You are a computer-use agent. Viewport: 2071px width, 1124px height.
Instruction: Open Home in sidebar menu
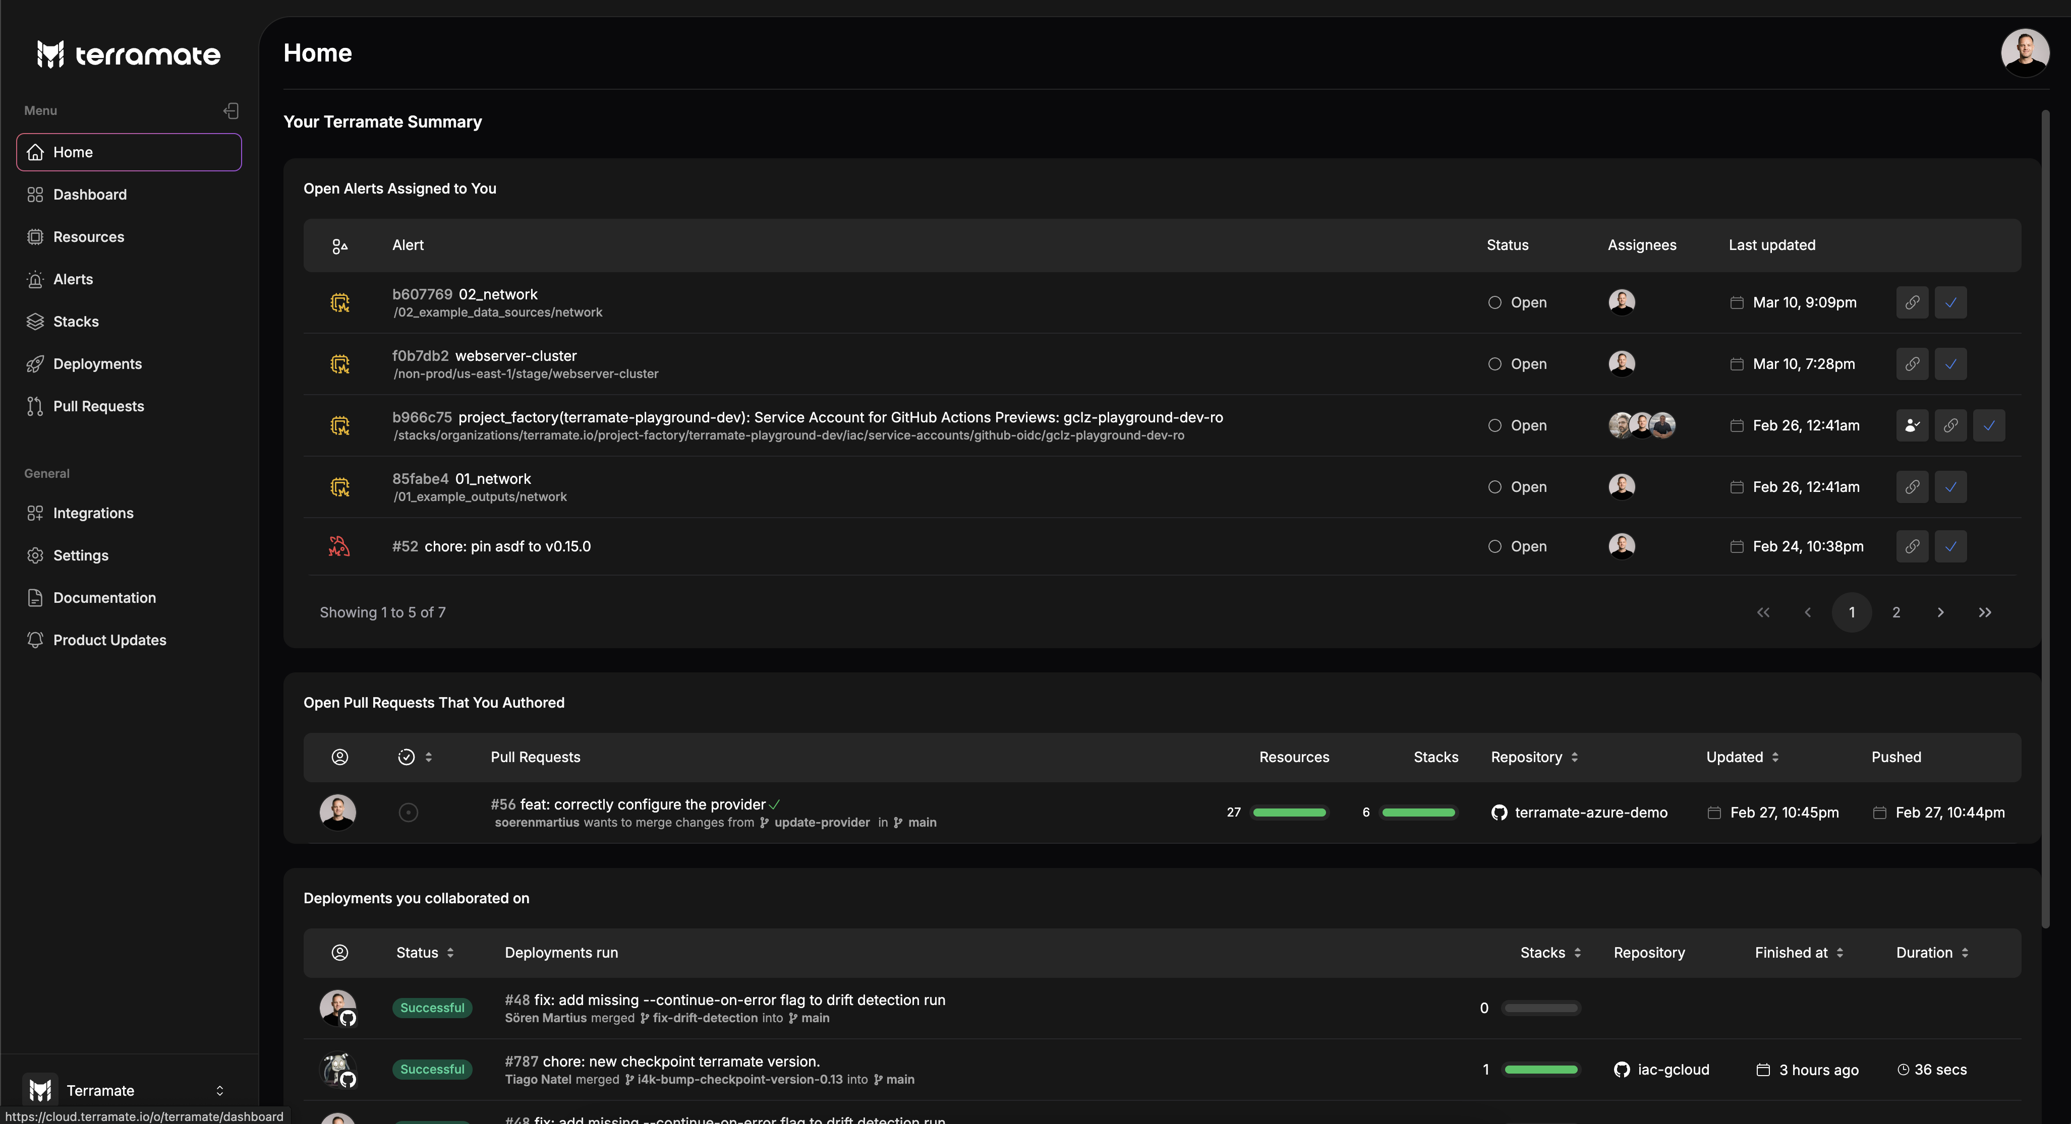click(x=129, y=152)
